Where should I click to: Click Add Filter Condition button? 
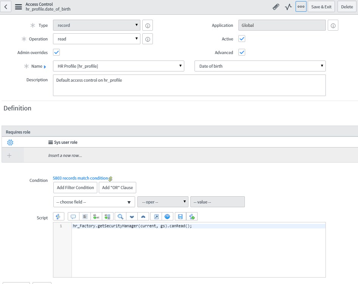pos(75,188)
